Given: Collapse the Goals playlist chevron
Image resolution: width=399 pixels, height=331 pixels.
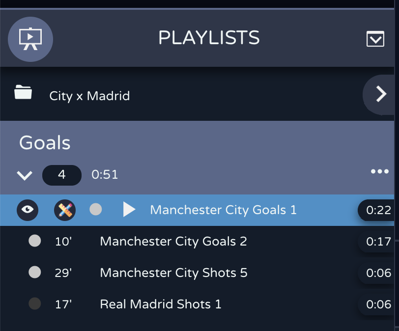Looking at the screenshot, I should coord(25,175).
